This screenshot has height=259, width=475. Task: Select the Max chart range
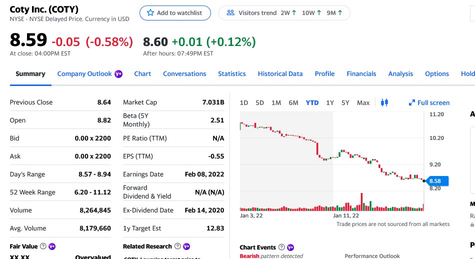(363, 102)
